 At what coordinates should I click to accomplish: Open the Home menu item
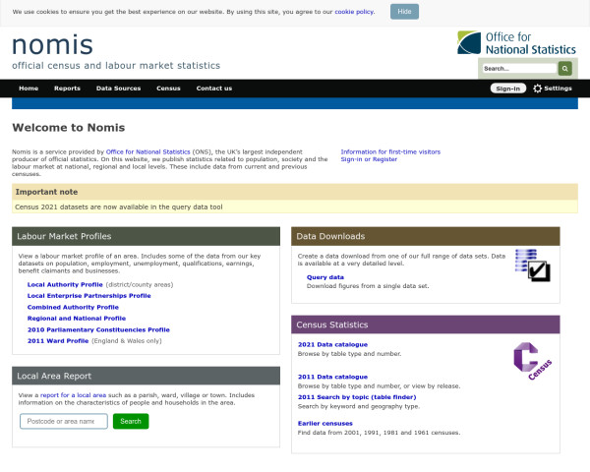pyautogui.click(x=29, y=88)
